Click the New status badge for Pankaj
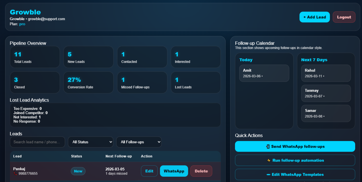This screenshot has height=182, width=362. click(78, 171)
